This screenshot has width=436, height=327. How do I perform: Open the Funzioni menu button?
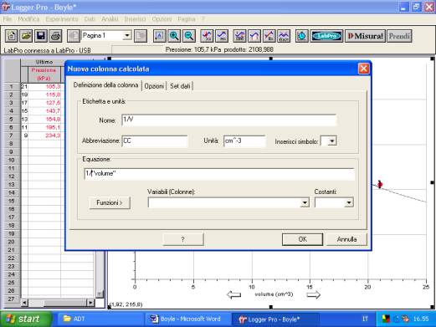110,202
